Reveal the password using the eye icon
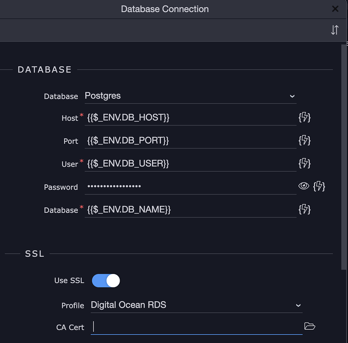This screenshot has height=343, width=348. click(303, 186)
